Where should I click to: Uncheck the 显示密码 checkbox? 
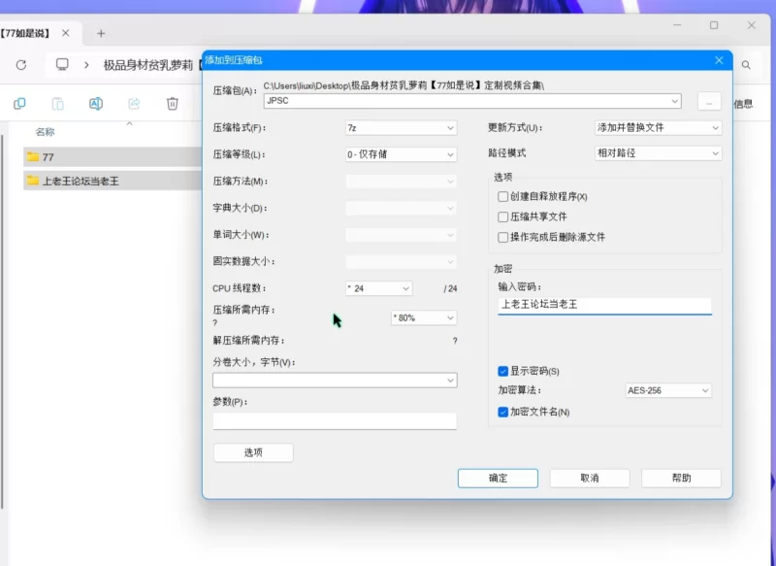click(502, 372)
